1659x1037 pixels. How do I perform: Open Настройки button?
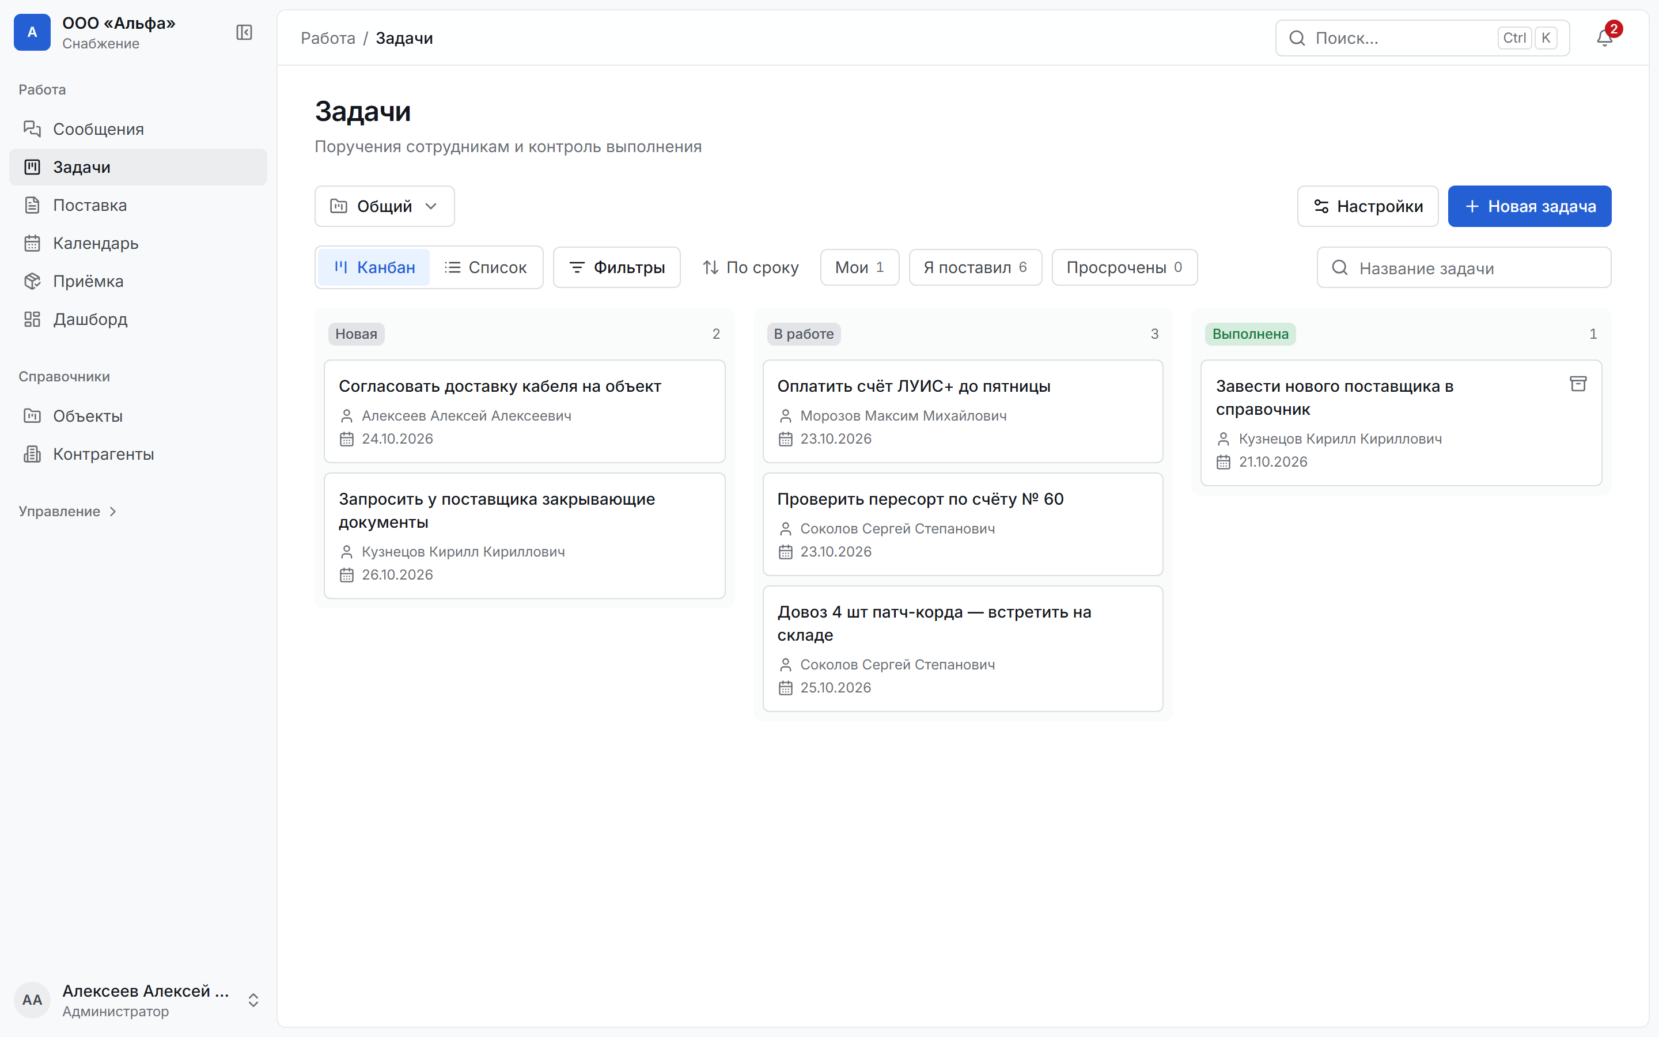pyautogui.click(x=1368, y=206)
